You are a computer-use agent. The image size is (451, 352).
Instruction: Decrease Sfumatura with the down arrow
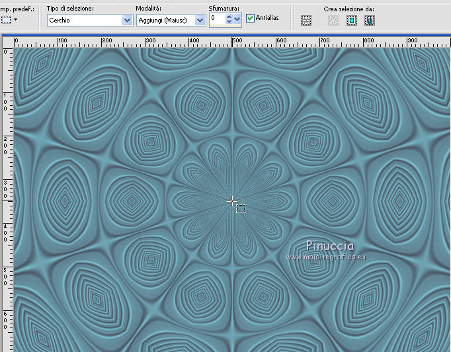(x=229, y=23)
